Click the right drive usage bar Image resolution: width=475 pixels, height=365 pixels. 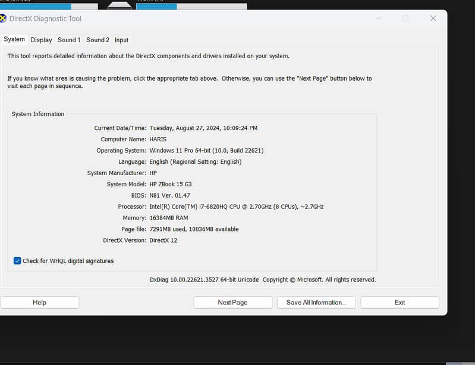click(190, 7)
